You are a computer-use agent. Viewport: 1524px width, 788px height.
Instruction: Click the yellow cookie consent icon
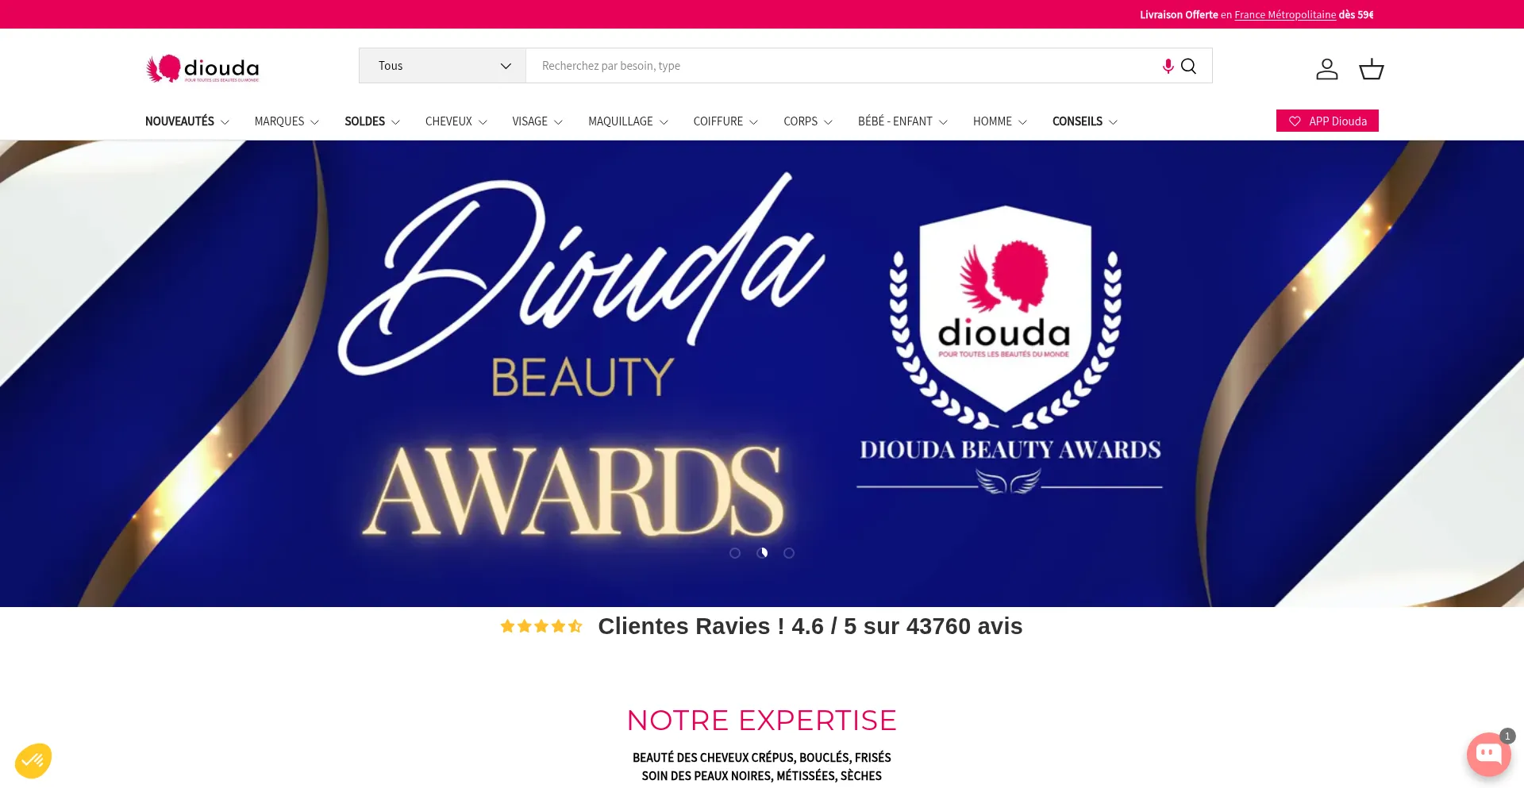coord(32,759)
